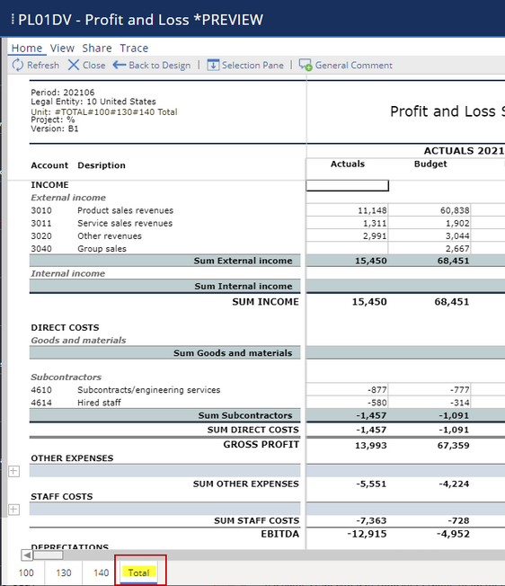Open the Home menu tab
505x586 pixels.
click(x=27, y=49)
